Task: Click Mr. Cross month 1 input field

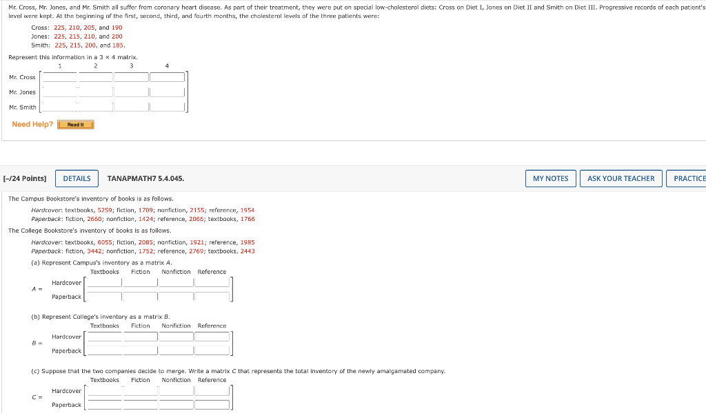Action: 60,77
